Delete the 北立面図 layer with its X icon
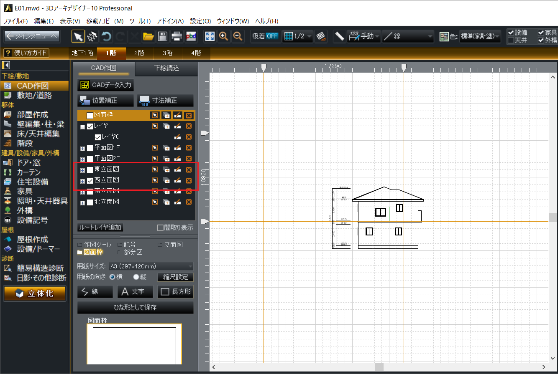The width and height of the screenshot is (558, 374). click(x=189, y=202)
